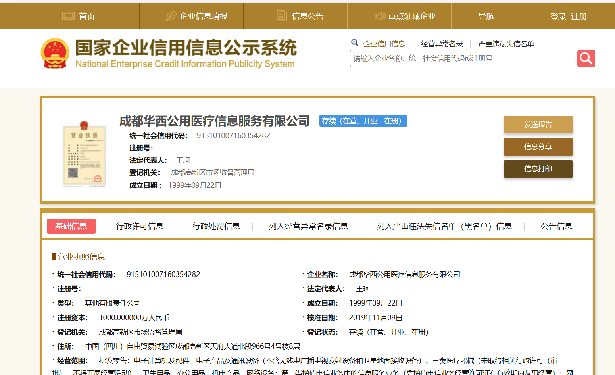
Task: Click the header 成立日期 value 1999年09月22日
Action: [x=195, y=185]
